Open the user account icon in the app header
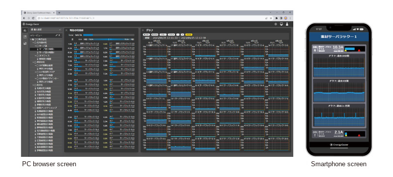The width and height of the screenshot is (393, 177). [287, 24]
